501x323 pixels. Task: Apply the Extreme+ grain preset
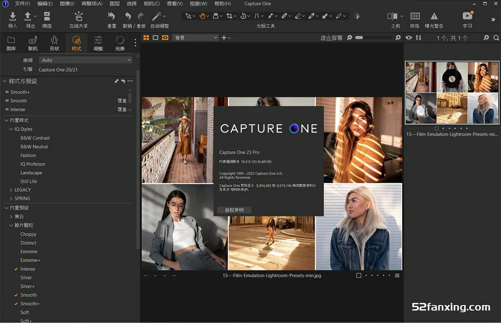pyautogui.click(x=30, y=260)
